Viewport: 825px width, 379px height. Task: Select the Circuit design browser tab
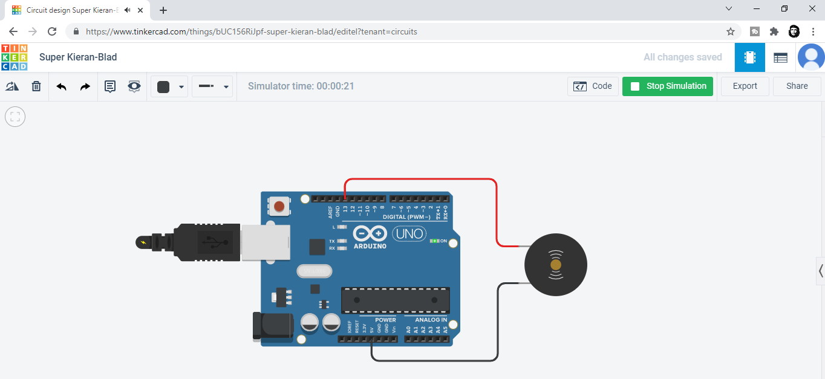[77, 10]
